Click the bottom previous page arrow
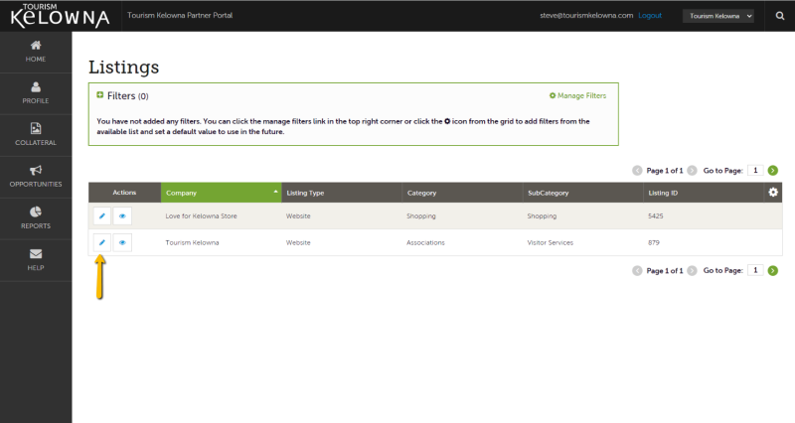The image size is (795, 423). click(x=637, y=270)
